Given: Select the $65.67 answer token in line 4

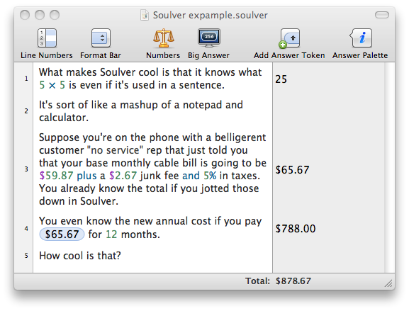Looking at the screenshot, I should coord(62,234).
